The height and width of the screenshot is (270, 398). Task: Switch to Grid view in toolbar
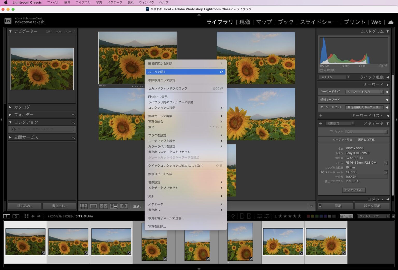pos(84,206)
